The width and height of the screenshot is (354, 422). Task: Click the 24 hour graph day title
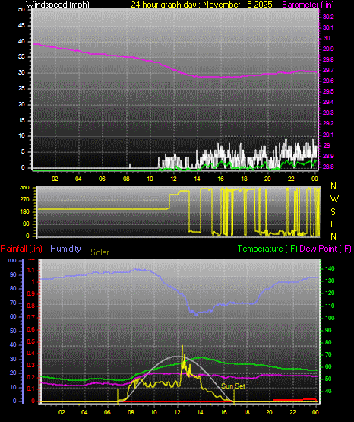(x=201, y=5)
